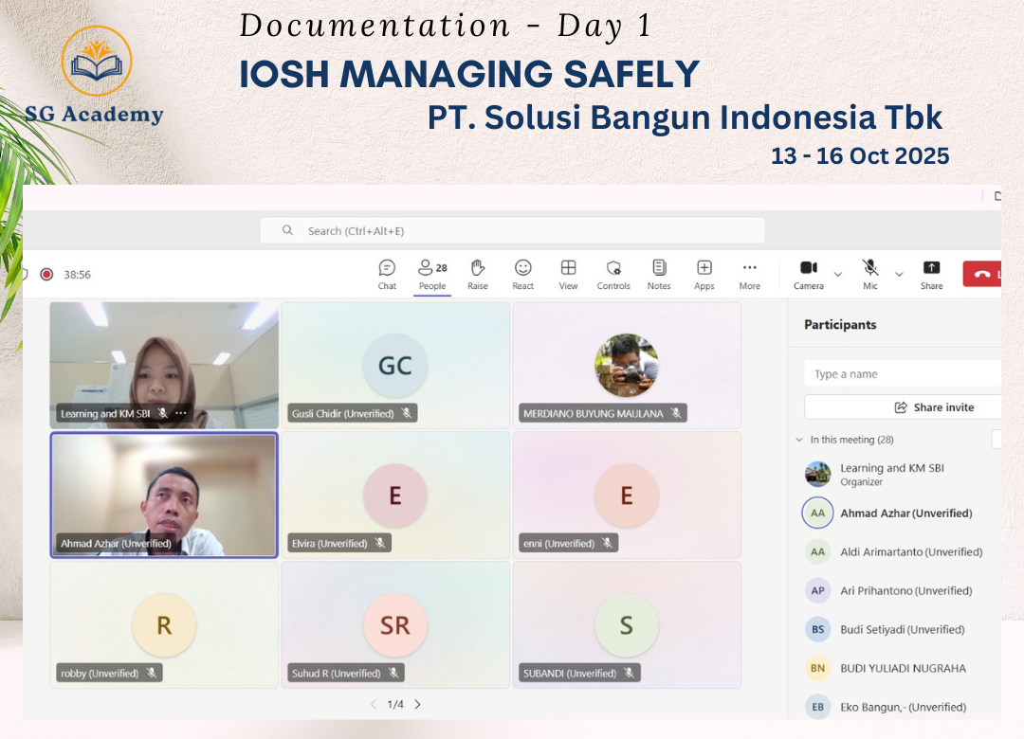Expand the Camera options dropdown arrow
Screen dimensions: 1024x739
point(837,275)
